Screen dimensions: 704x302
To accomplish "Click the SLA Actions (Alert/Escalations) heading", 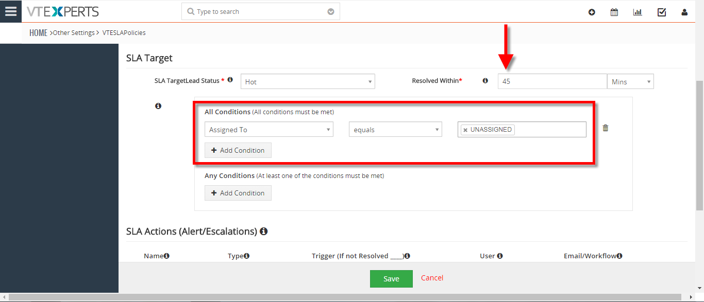I will coord(192,232).
